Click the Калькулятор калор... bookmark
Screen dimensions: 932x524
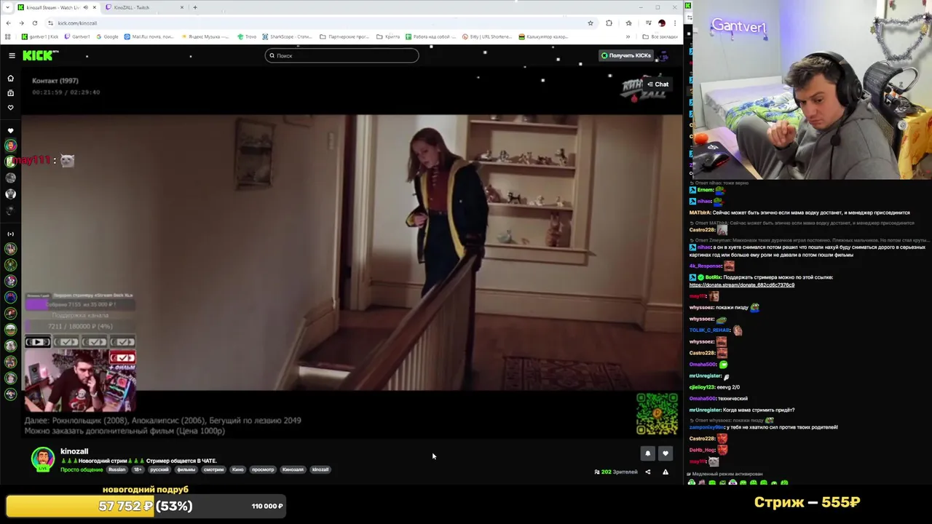tap(543, 36)
